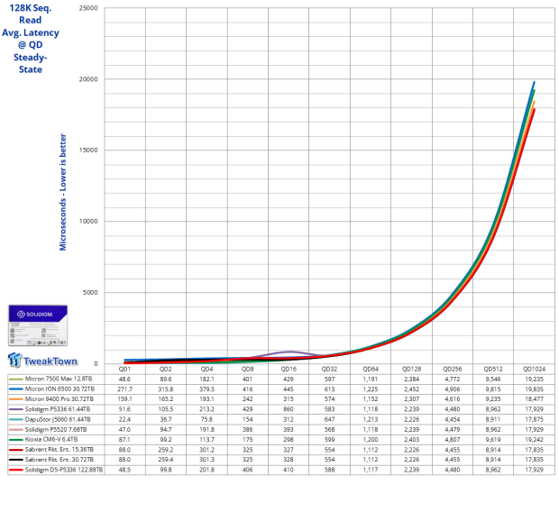Click the blue Micron ION 6500 color swatch
Screen dimensions: 559x512
pyautogui.click(x=16, y=389)
